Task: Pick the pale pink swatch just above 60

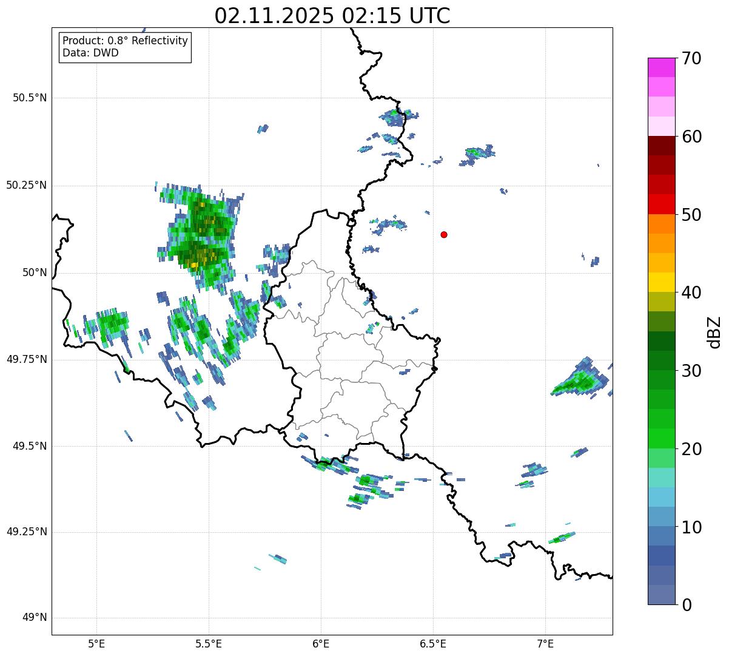Action: click(x=661, y=126)
